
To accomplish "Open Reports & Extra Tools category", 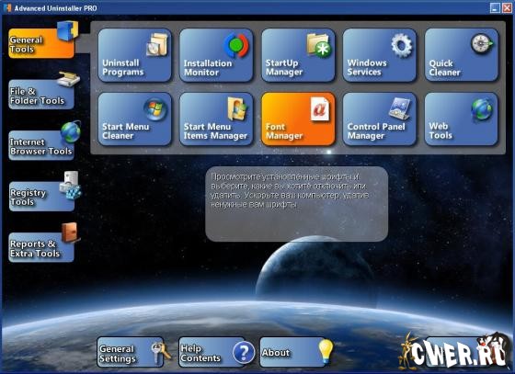I will coord(41,247).
